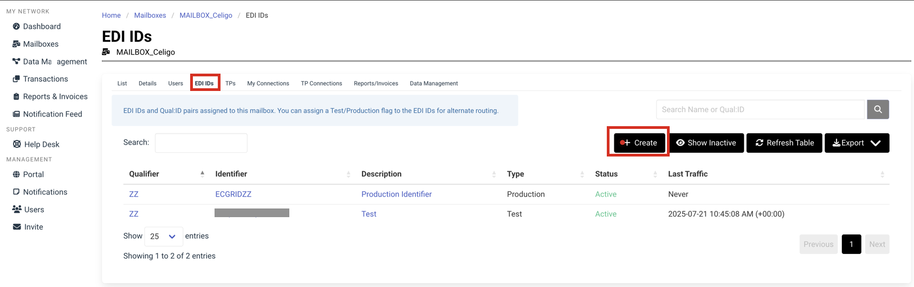Click the mailbox icon beside MAILBOX_Celigo
914x287 pixels.
point(106,52)
